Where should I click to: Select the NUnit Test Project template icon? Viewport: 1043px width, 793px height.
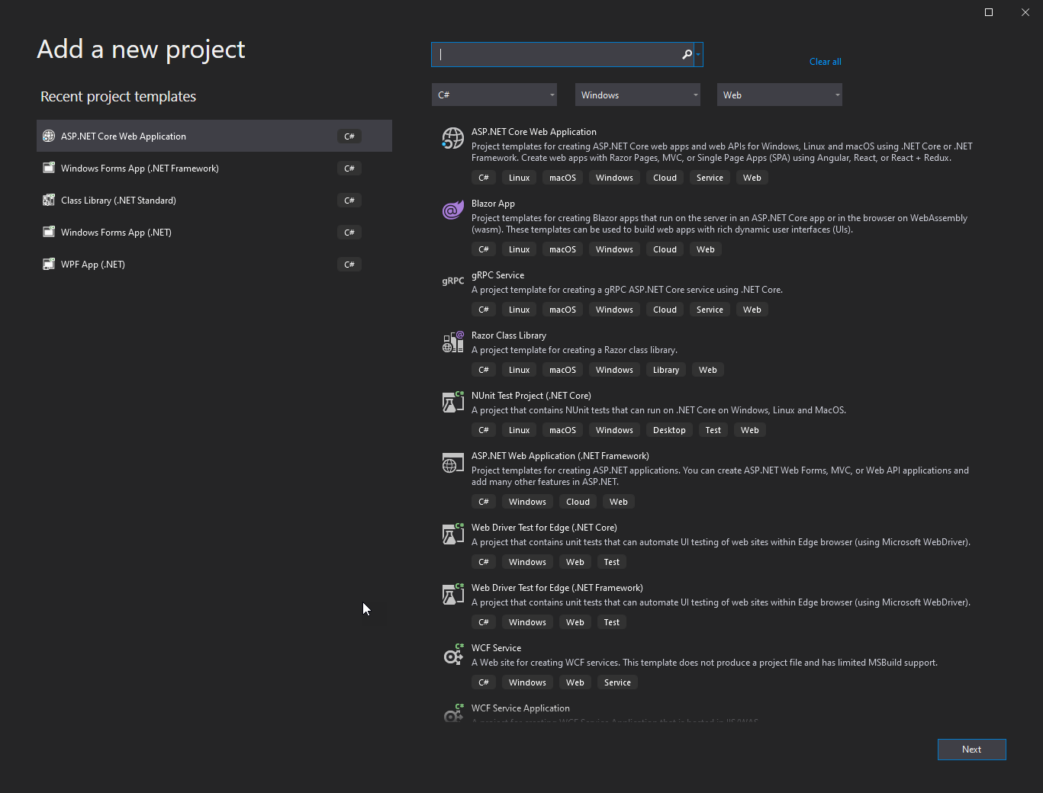(x=453, y=402)
